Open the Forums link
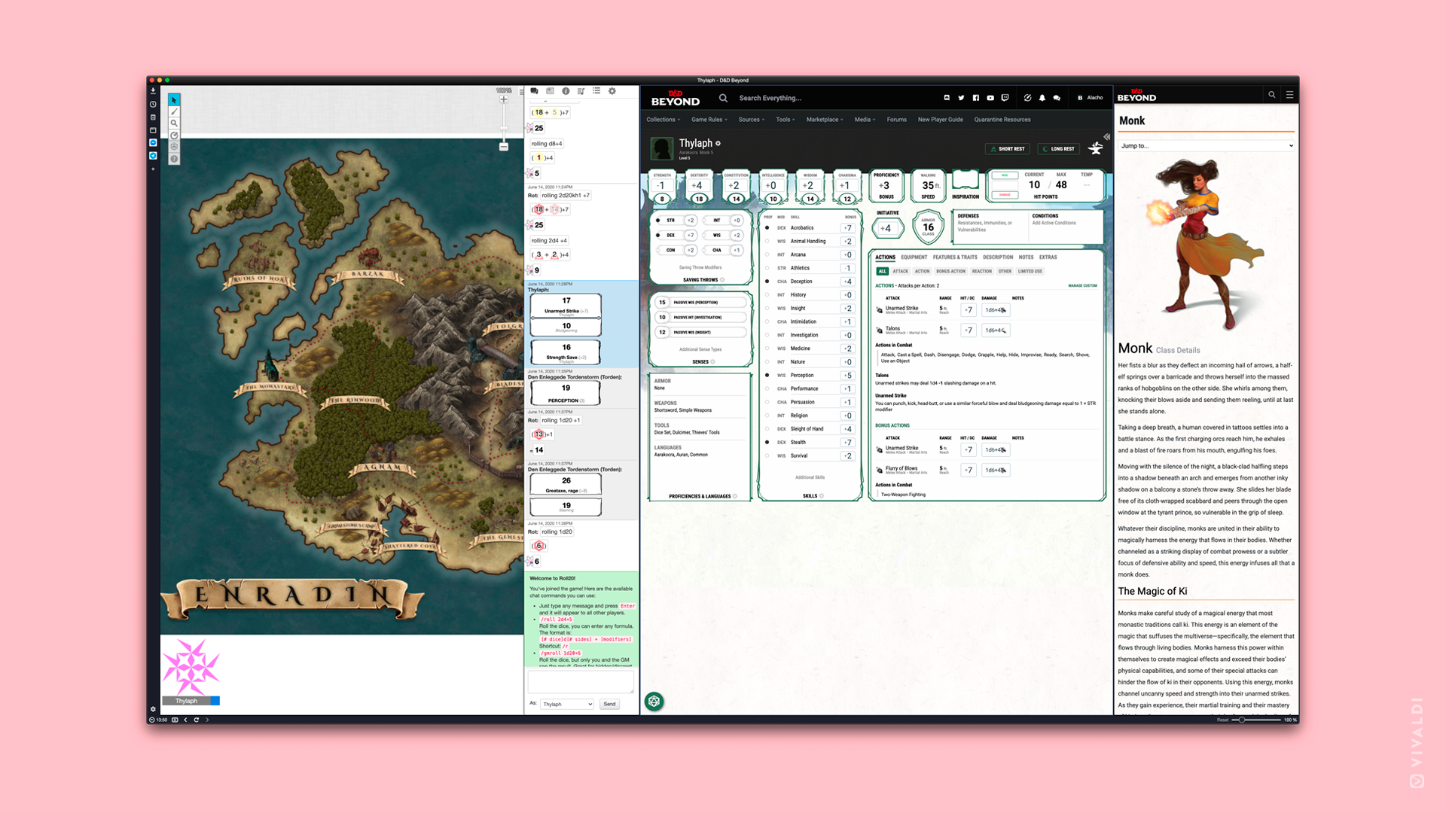 [x=896, y=120]
